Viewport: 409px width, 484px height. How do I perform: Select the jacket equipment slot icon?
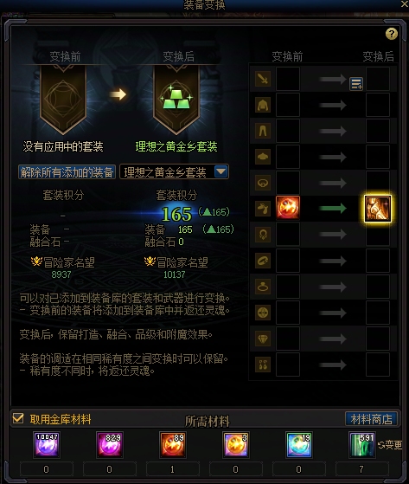(263, 105)
